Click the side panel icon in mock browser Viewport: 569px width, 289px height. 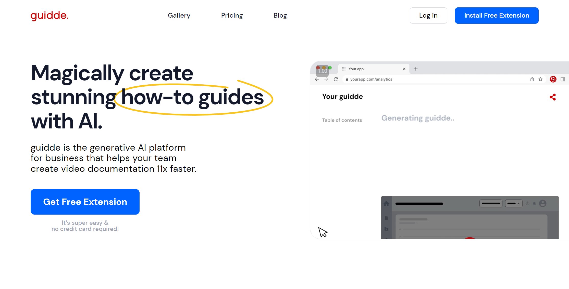coord(563,79)
